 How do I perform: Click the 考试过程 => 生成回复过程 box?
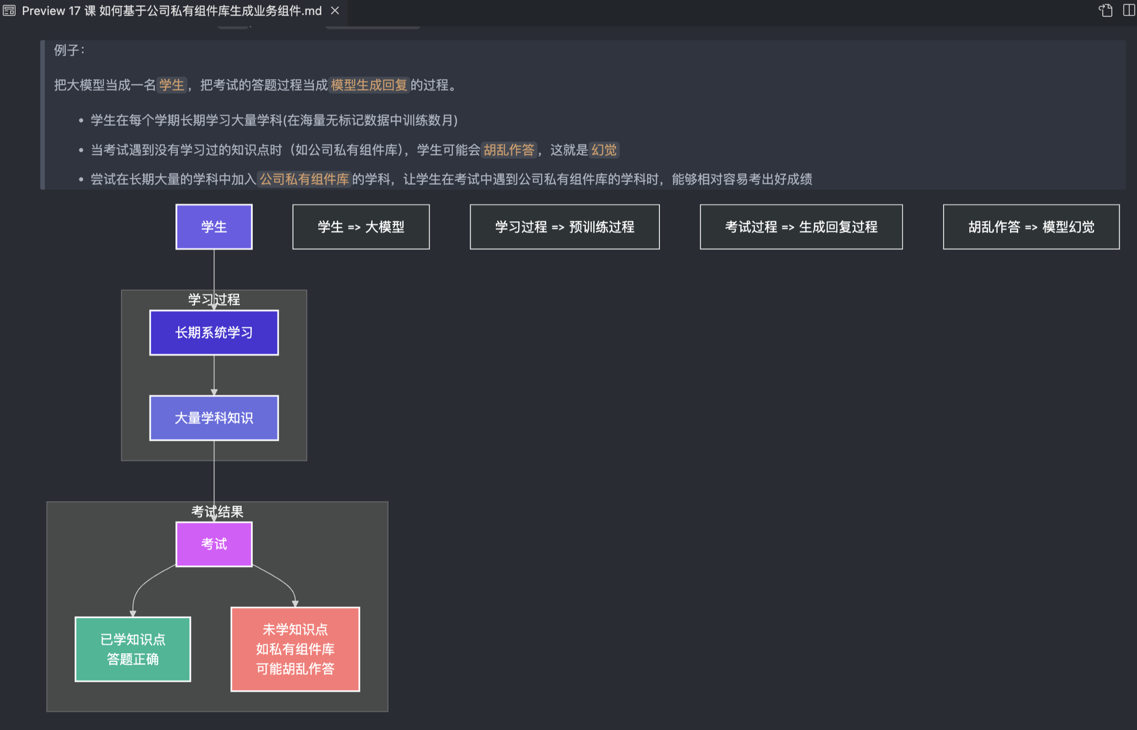(801, 227)
